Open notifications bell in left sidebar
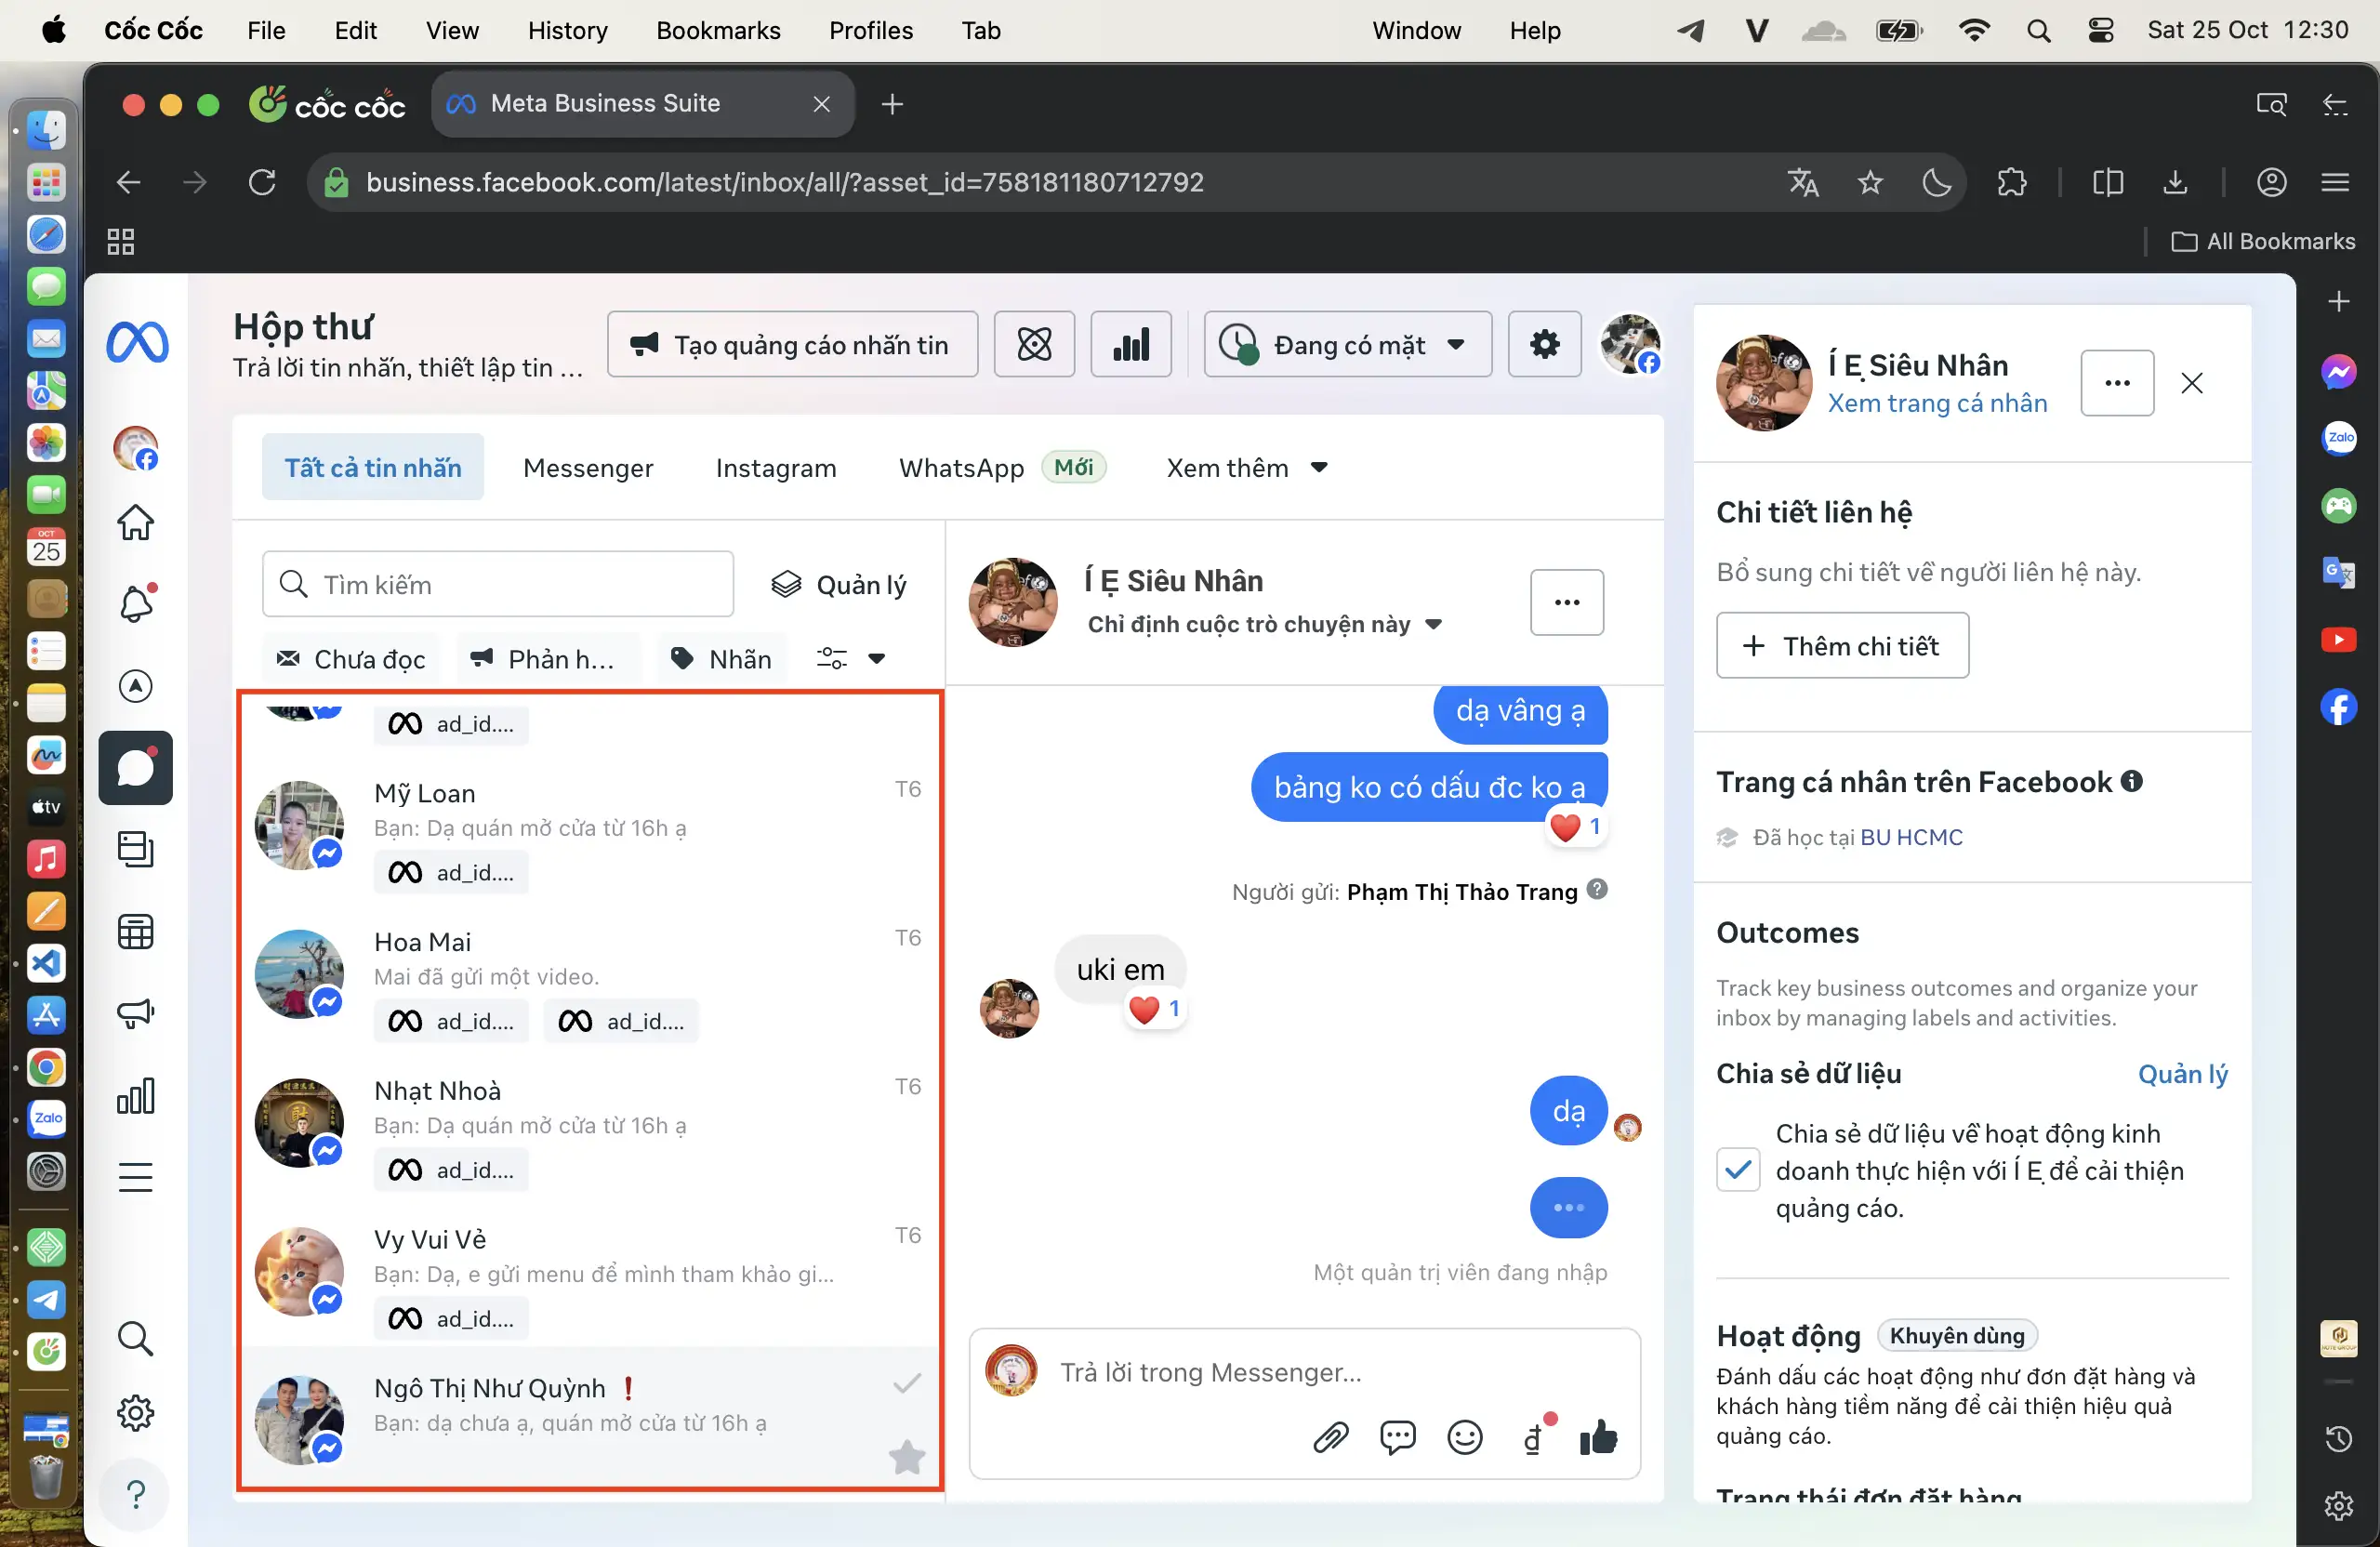This screenshot has height=1547, width=2380. [136, 604]
